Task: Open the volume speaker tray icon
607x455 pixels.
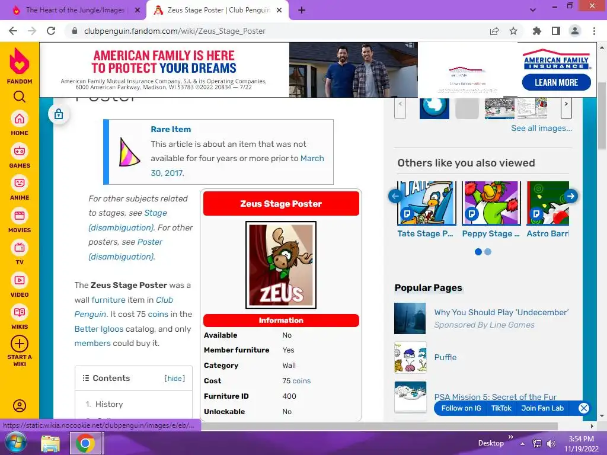Action: (x=551, y=443)
